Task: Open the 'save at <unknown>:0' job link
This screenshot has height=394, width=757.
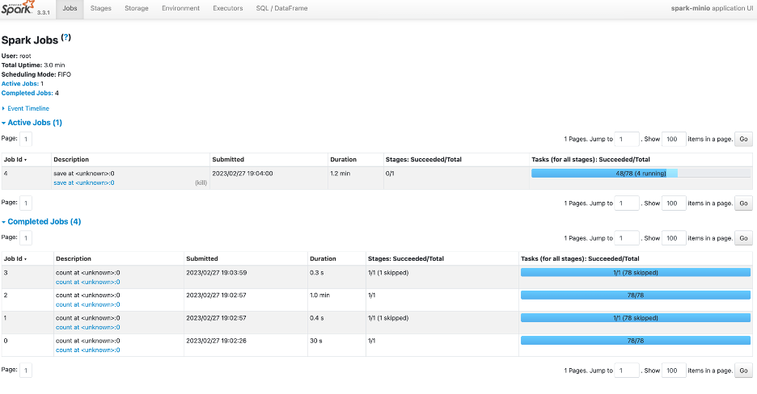Action: pyautogui.click(x=84, y=183)
